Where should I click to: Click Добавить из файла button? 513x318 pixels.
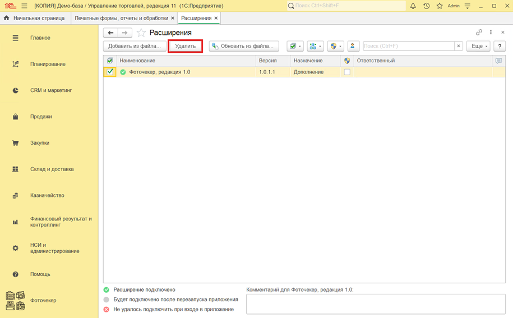tap(135, 46)
